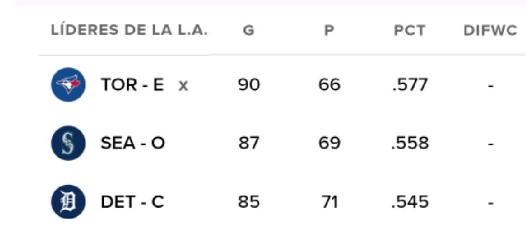Viewport: 526px width, 238px height.
Task: Open the SEA - O team link
Action: [132, 144]
